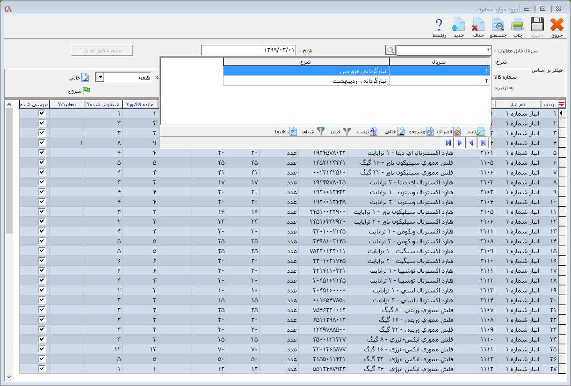571x386 pixels.
Task: Uncheck the reviewed checkbox in row 1
Action: click(42, 113)
